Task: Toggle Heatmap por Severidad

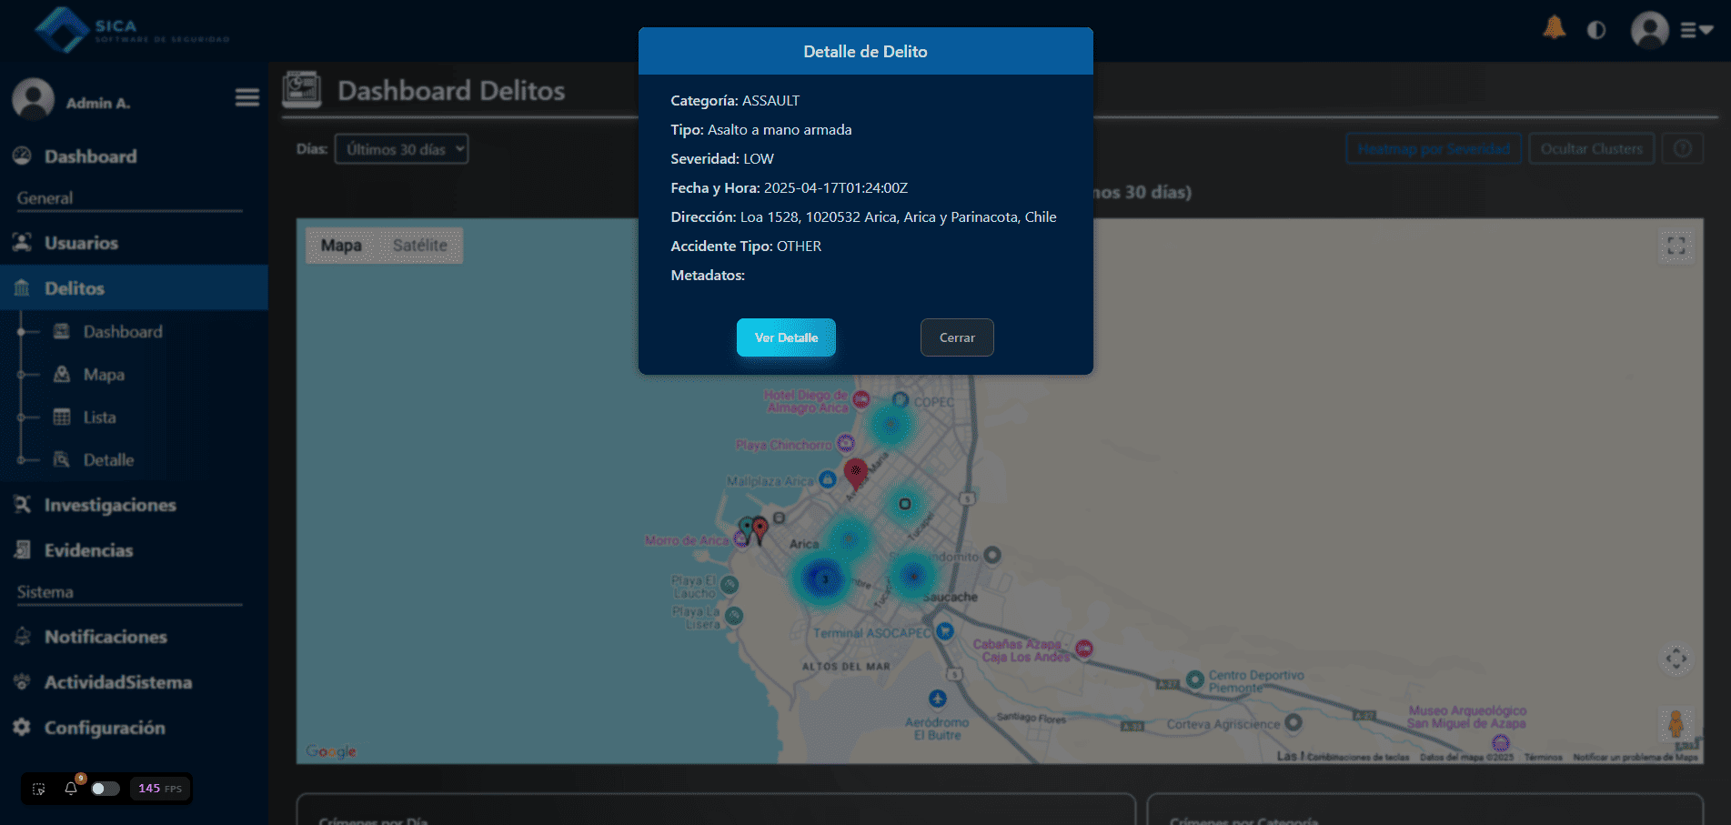Action: [1433, 149]
